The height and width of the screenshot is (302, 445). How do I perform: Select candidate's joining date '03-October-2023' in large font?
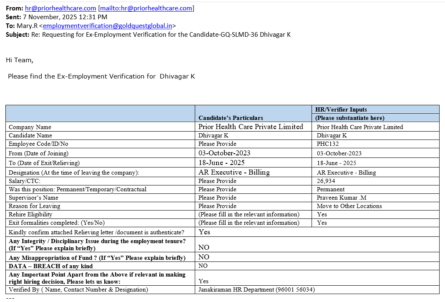coord(224,153)
